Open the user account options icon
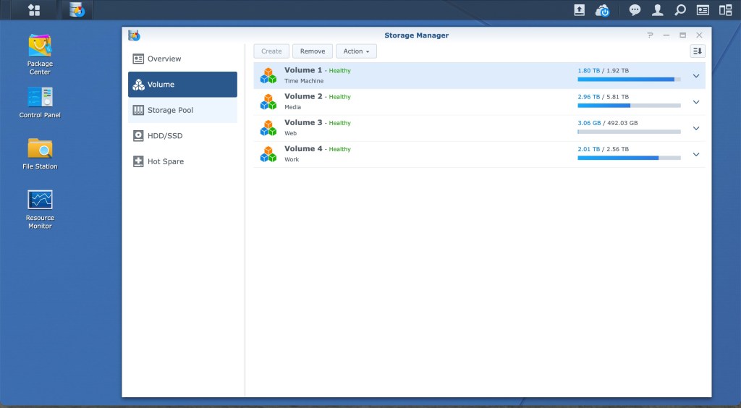Image resolution: width=741 pixels, height=408 pixels. (657, 10)
